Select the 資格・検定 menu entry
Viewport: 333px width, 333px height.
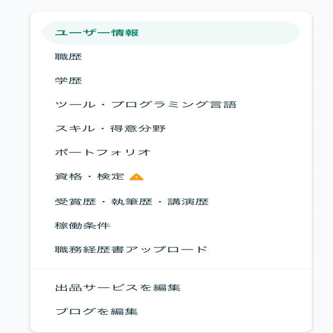(x=171, y=177)
